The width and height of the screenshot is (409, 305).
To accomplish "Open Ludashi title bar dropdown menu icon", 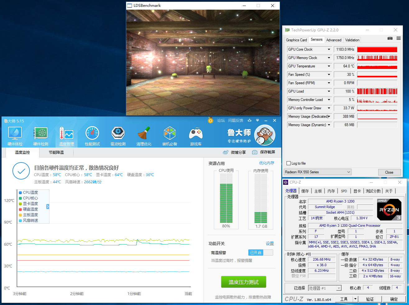I will click(257, 120).
